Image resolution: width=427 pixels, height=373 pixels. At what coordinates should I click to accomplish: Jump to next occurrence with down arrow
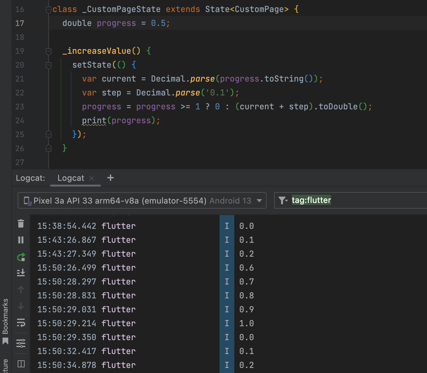tap(21, 306)
